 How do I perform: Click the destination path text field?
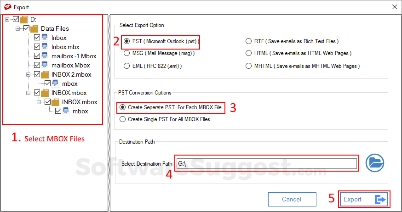point(266,163)
